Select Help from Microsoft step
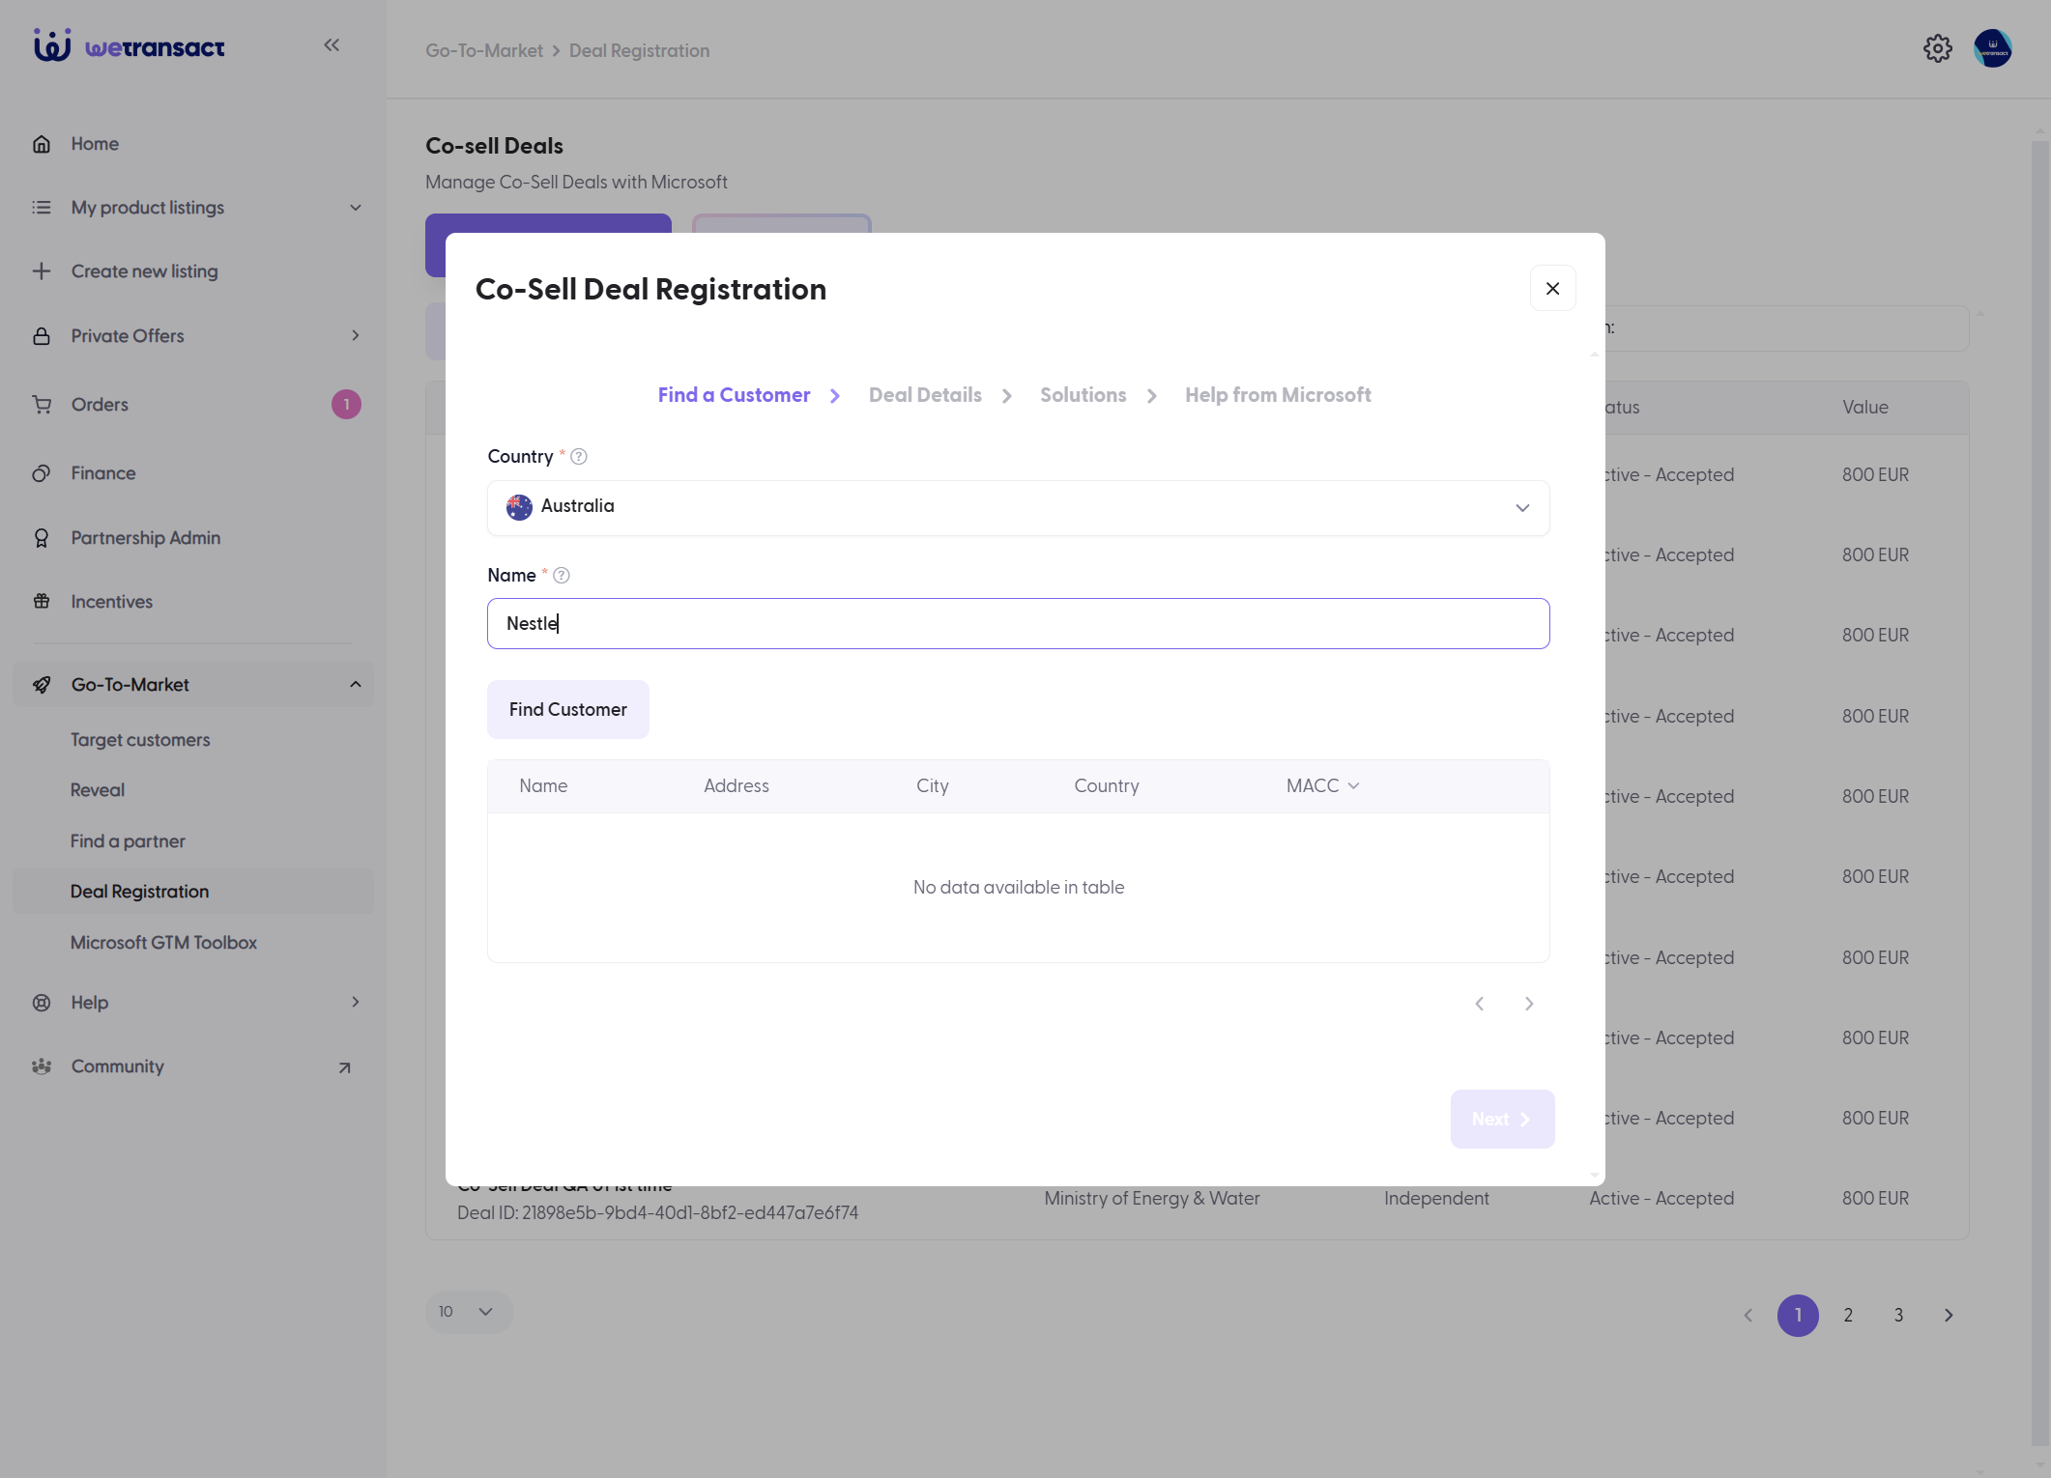The height and width of the screenshot is (1478, 2051). [x=1278, y=395]
